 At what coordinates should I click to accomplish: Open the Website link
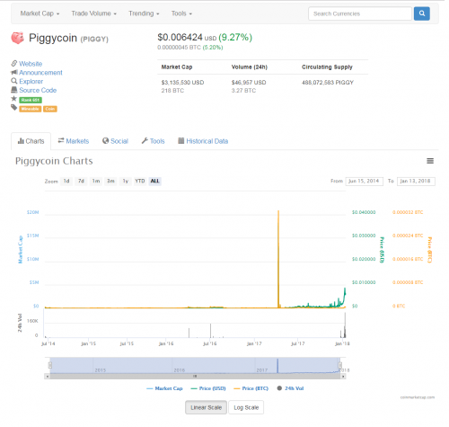(31, 64)
